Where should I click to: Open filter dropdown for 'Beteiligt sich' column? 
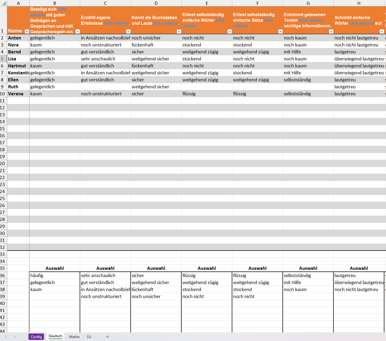(x=78, y=32)
